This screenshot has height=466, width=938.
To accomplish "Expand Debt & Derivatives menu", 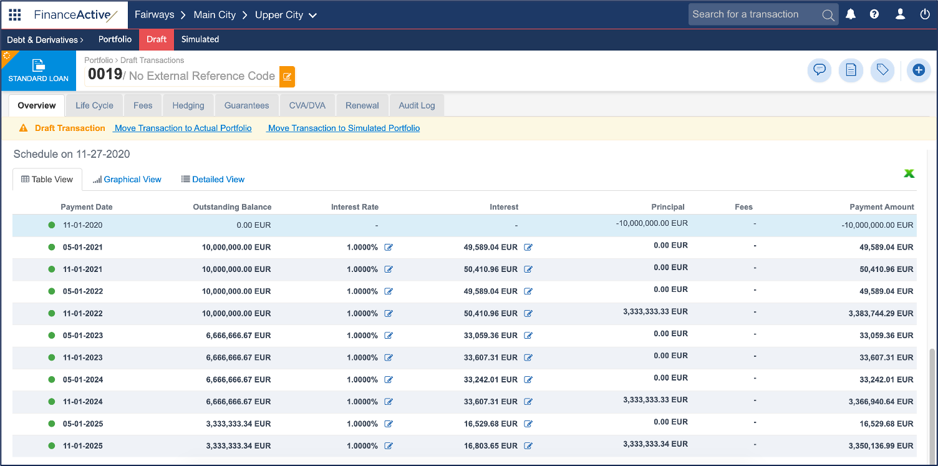I will click(45, 39).
